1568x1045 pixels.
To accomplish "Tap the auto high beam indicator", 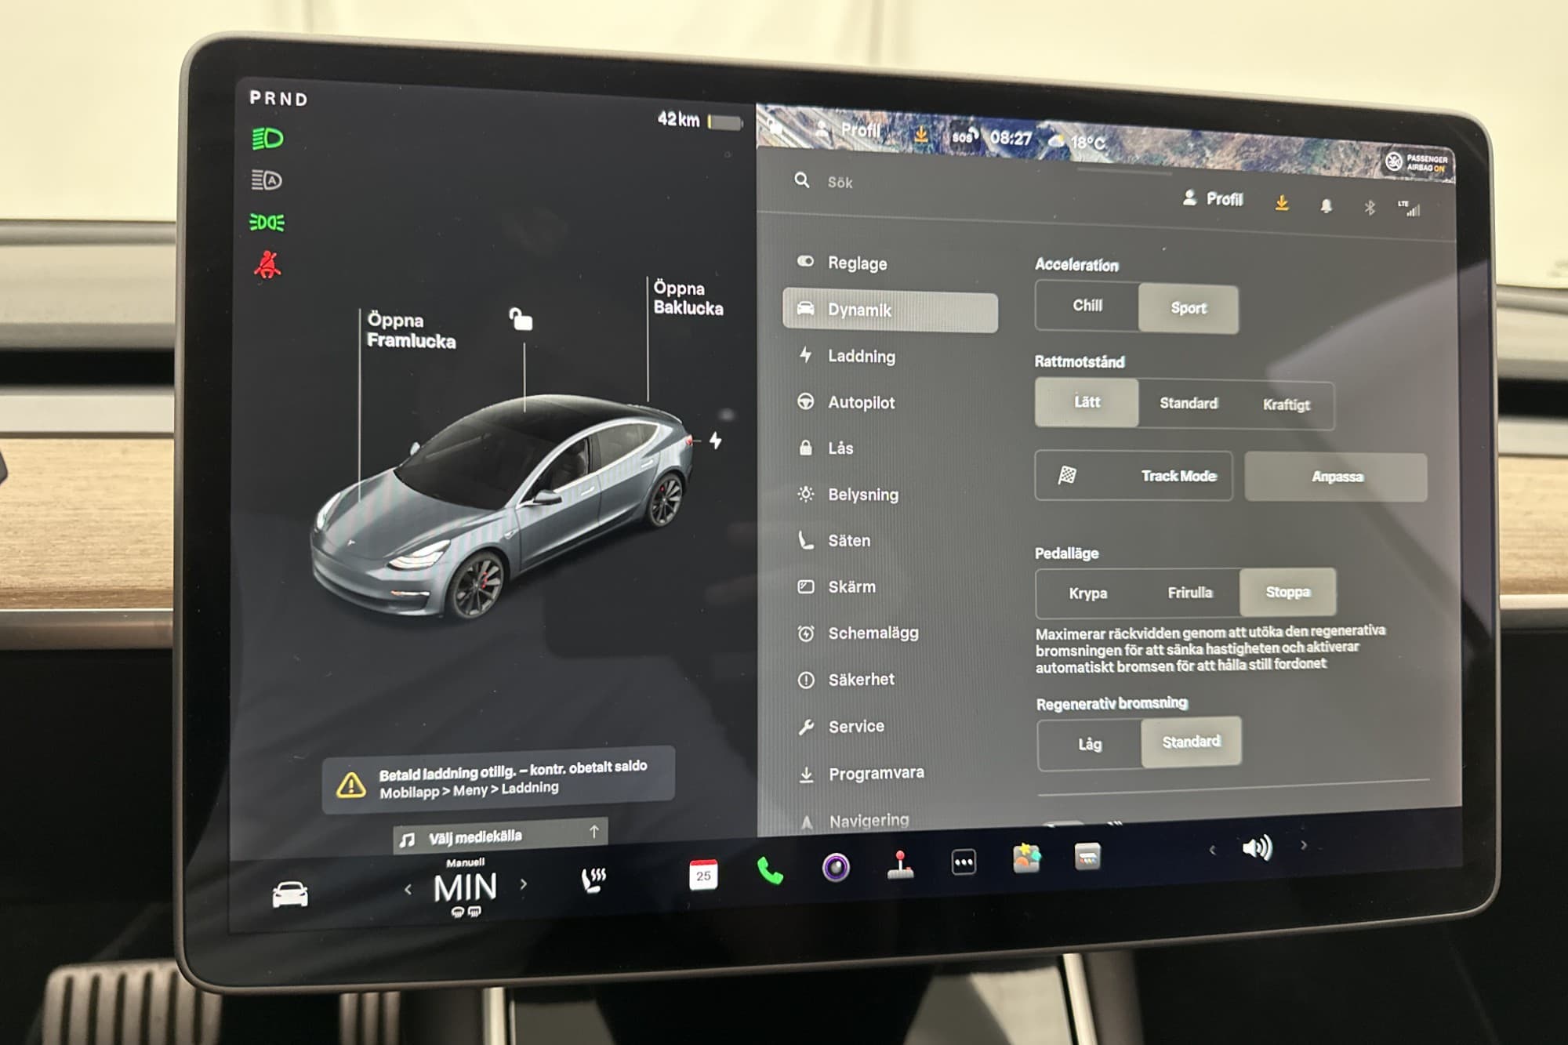I will click(x=267, y=180).
